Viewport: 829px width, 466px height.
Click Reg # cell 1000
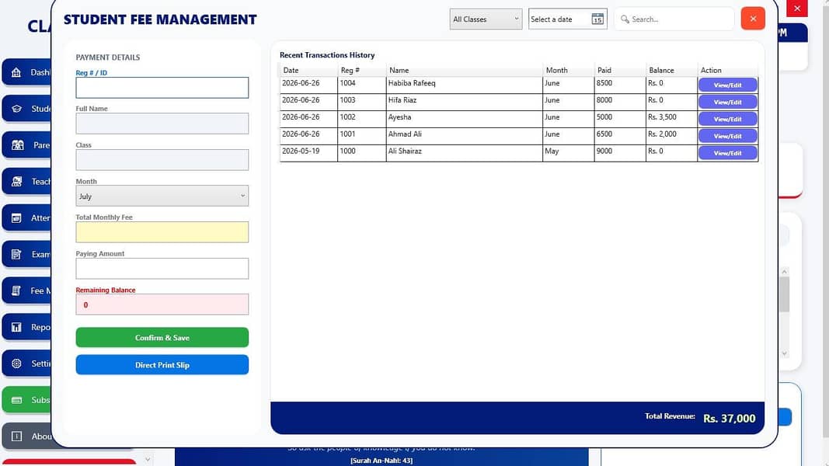(361, 153)
